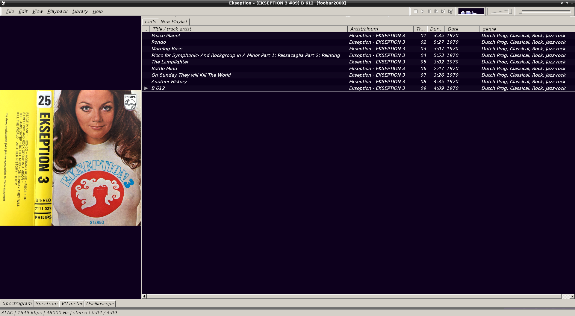Click the restore window button in title bar

(x=567, y=3)
